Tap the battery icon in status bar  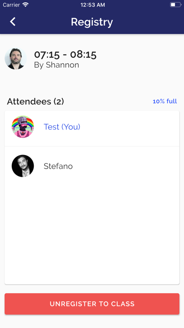coord(176,5)
